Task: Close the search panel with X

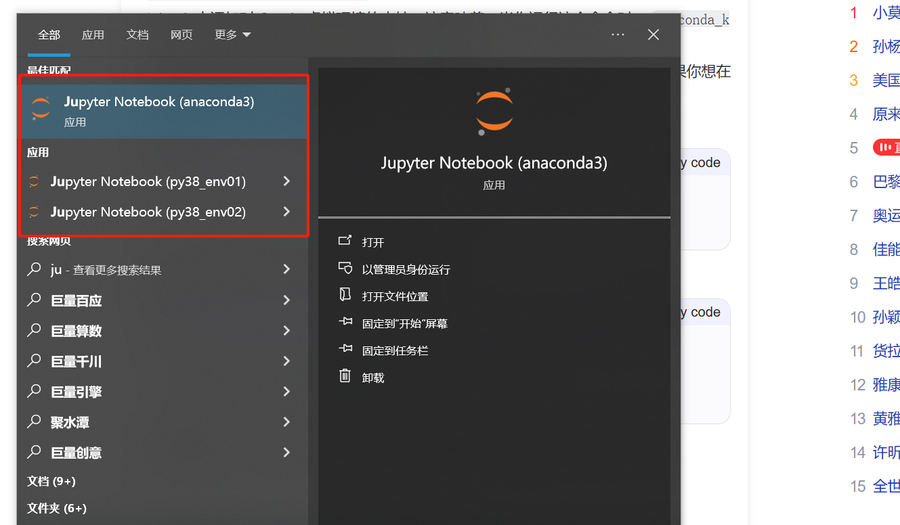Action: (653, 35)
